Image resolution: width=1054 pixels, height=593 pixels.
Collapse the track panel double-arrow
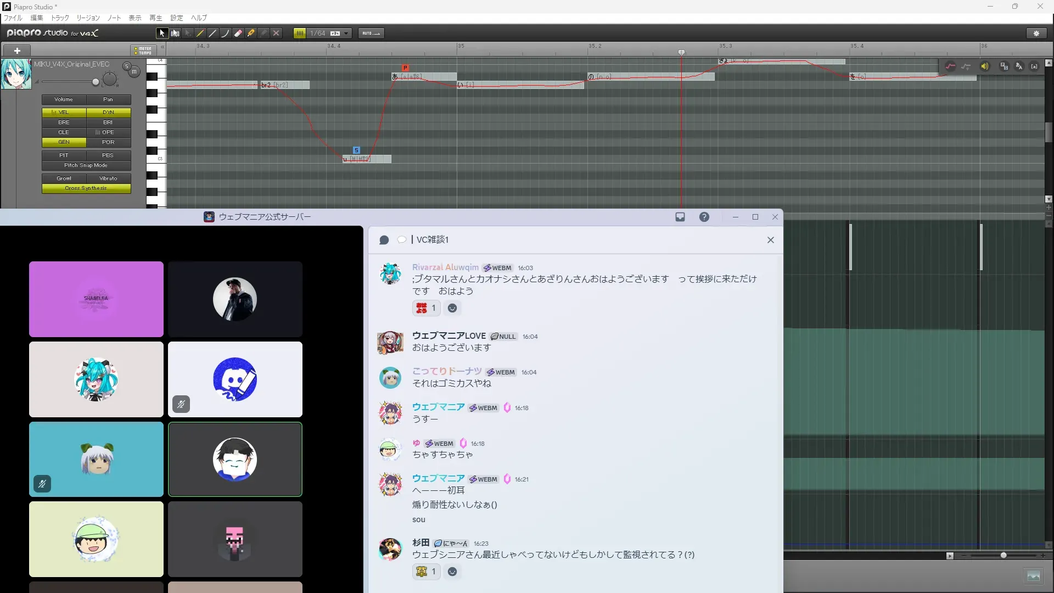[x=162, y=48]
